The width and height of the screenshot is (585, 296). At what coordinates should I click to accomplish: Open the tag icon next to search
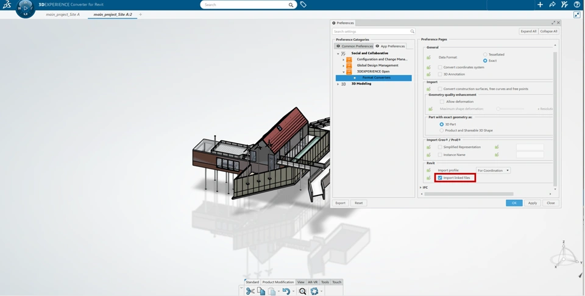pyautogui.click(x=303, y=5)
